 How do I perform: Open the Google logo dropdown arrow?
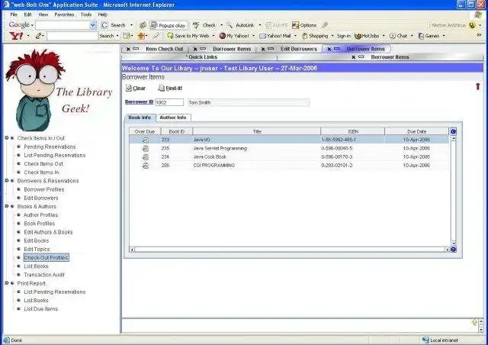tap(32, 25)
